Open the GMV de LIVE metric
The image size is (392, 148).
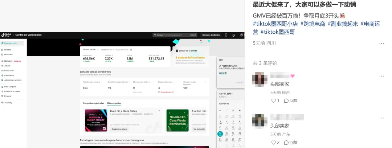click(x=156, y=58)
